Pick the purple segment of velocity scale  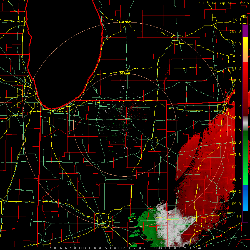point(245,31)
